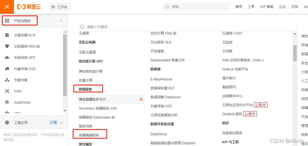Expand 产品与服务 with the right chevron
The height and width of the screenshot is (146, 308).
click(61, 21)
